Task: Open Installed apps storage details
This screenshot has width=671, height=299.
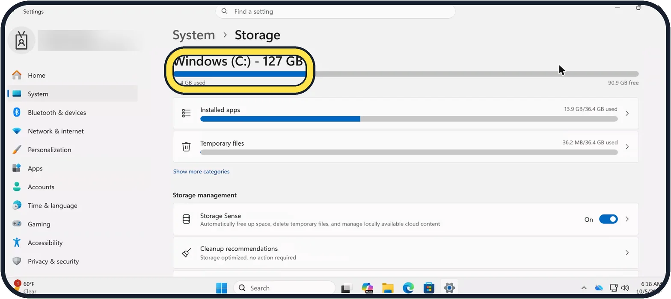Action: (x=406, y=113)
